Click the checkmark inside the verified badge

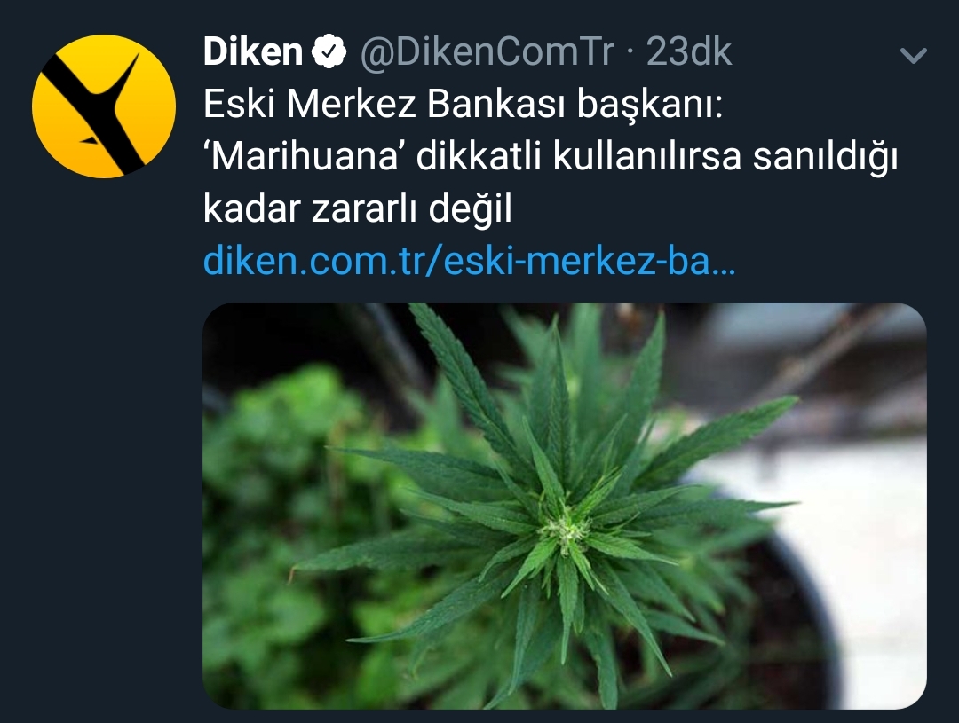pyautogui.click(x=329, y=52)
